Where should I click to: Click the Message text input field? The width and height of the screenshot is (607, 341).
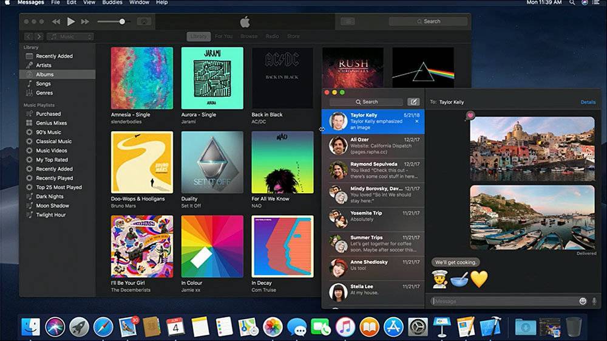(503, 301)
